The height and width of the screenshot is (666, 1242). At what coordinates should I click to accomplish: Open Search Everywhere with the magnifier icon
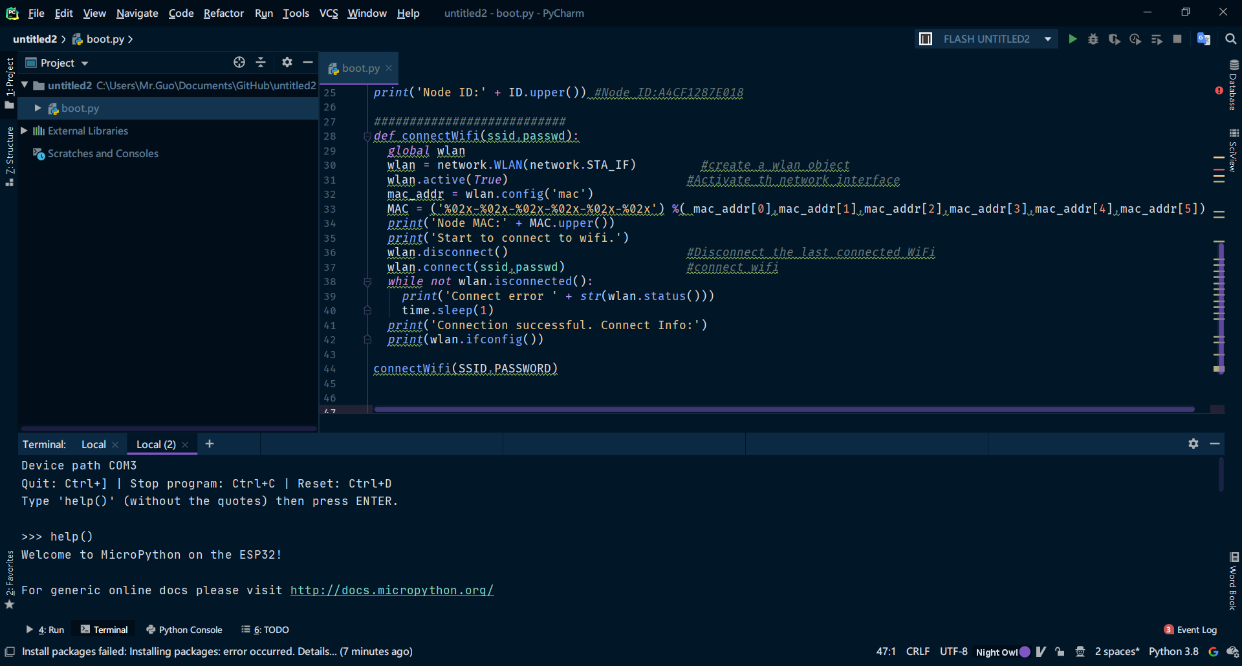coord(1230,39)
